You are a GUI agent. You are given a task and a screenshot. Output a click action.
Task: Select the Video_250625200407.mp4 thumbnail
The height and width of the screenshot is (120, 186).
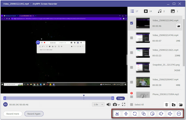[x=143, y=82]
